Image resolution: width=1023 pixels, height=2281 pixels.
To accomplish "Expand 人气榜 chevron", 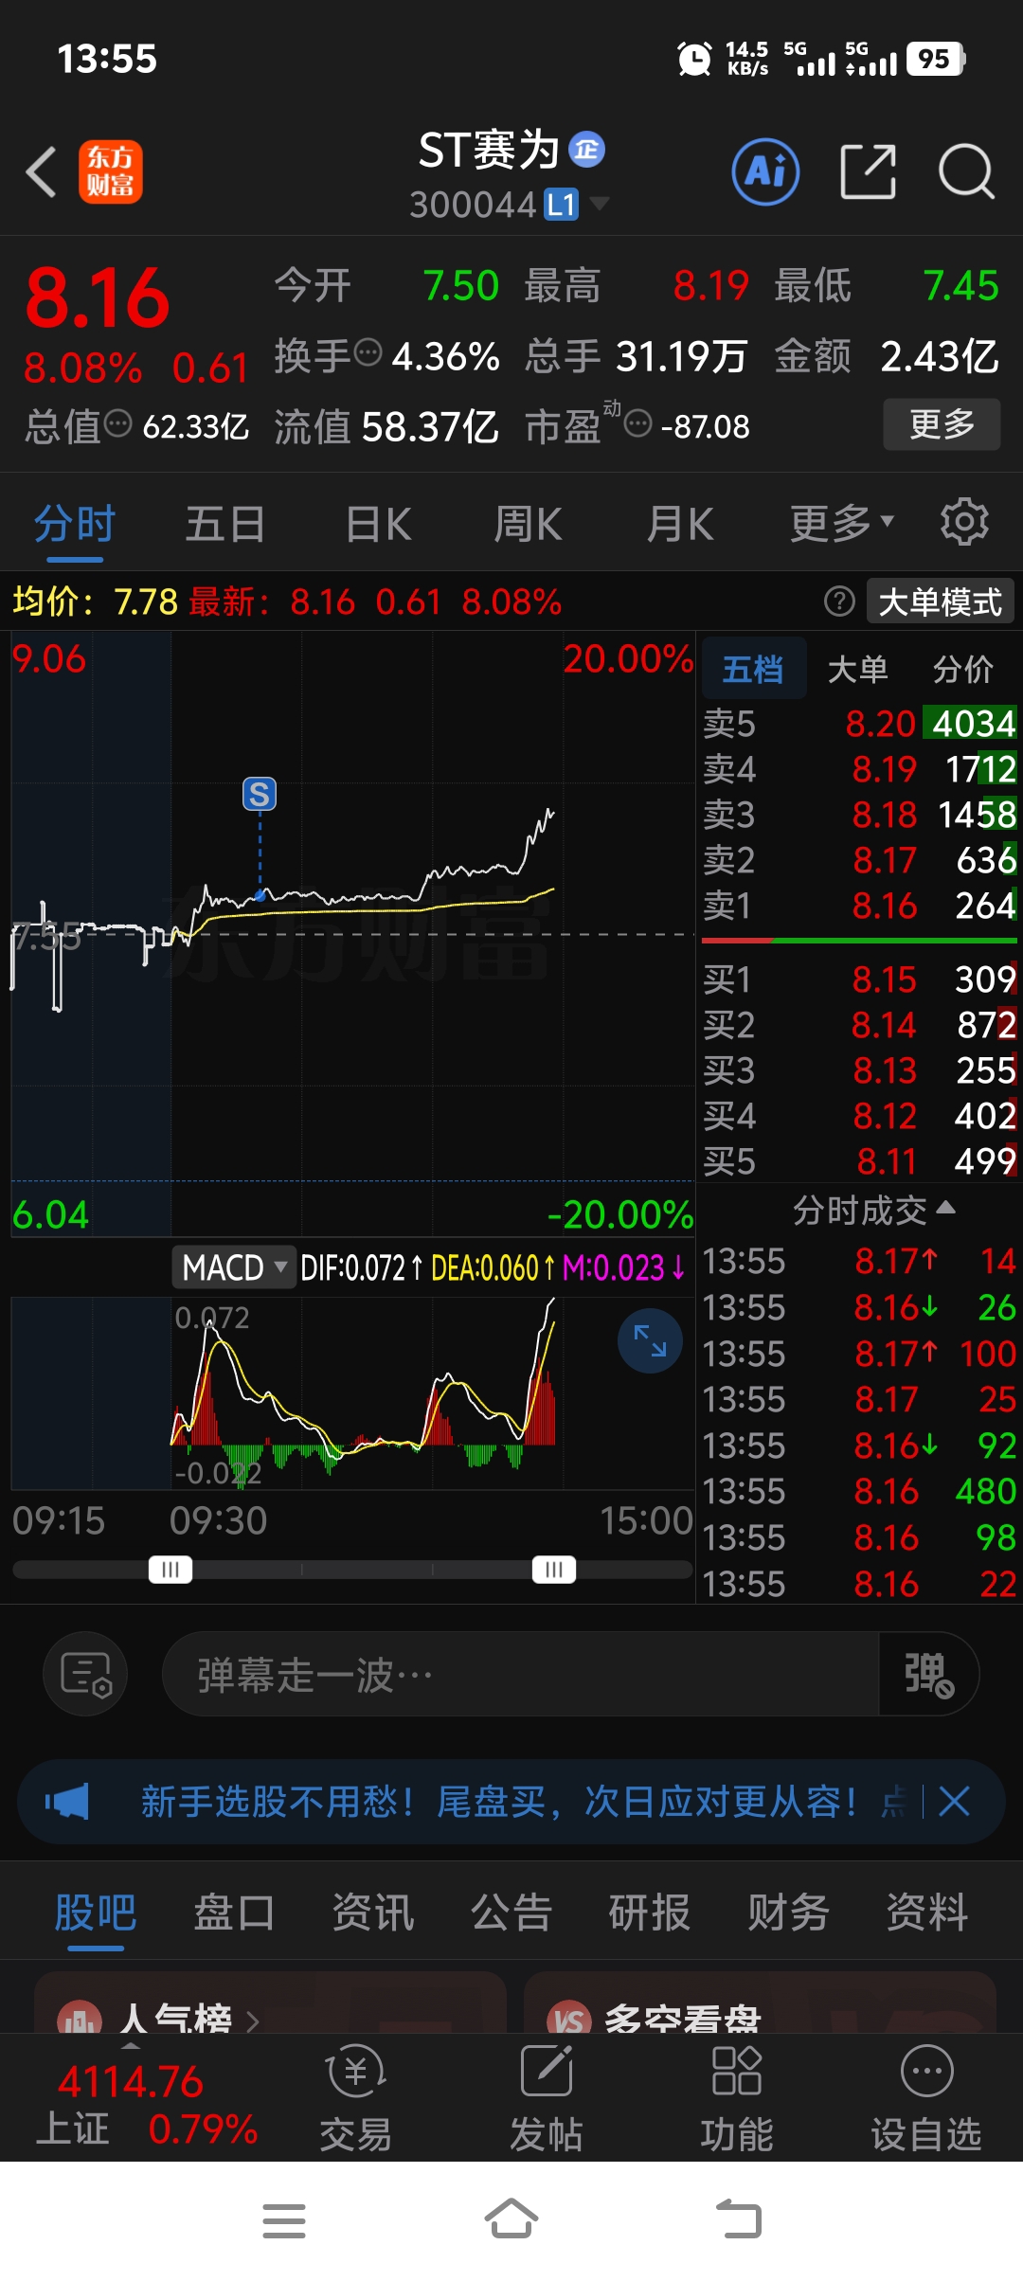I will pyautogui.click(x=253, y=2021).
